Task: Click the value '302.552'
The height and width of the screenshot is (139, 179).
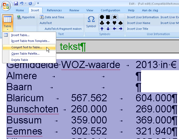Action: point(89,131)
